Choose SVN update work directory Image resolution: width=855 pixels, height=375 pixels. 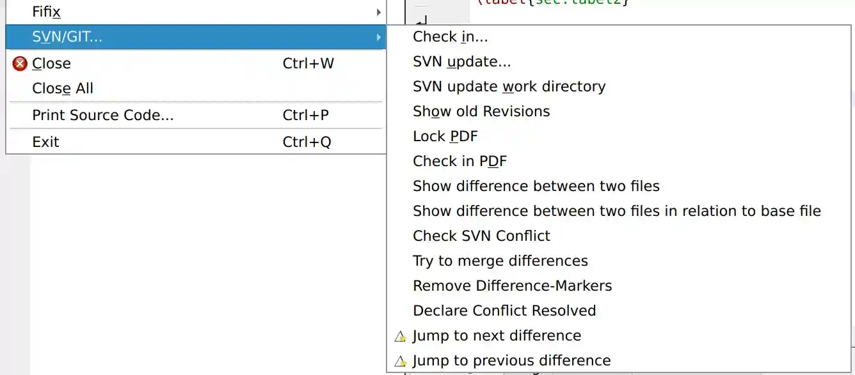point(509,86)
